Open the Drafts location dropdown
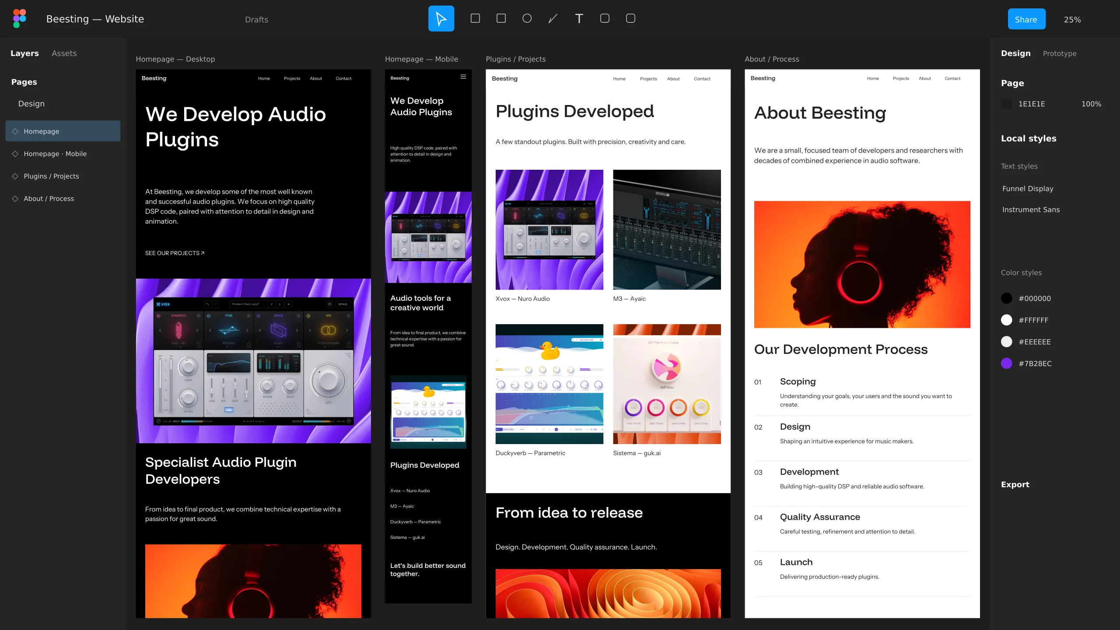 [256, 19]
